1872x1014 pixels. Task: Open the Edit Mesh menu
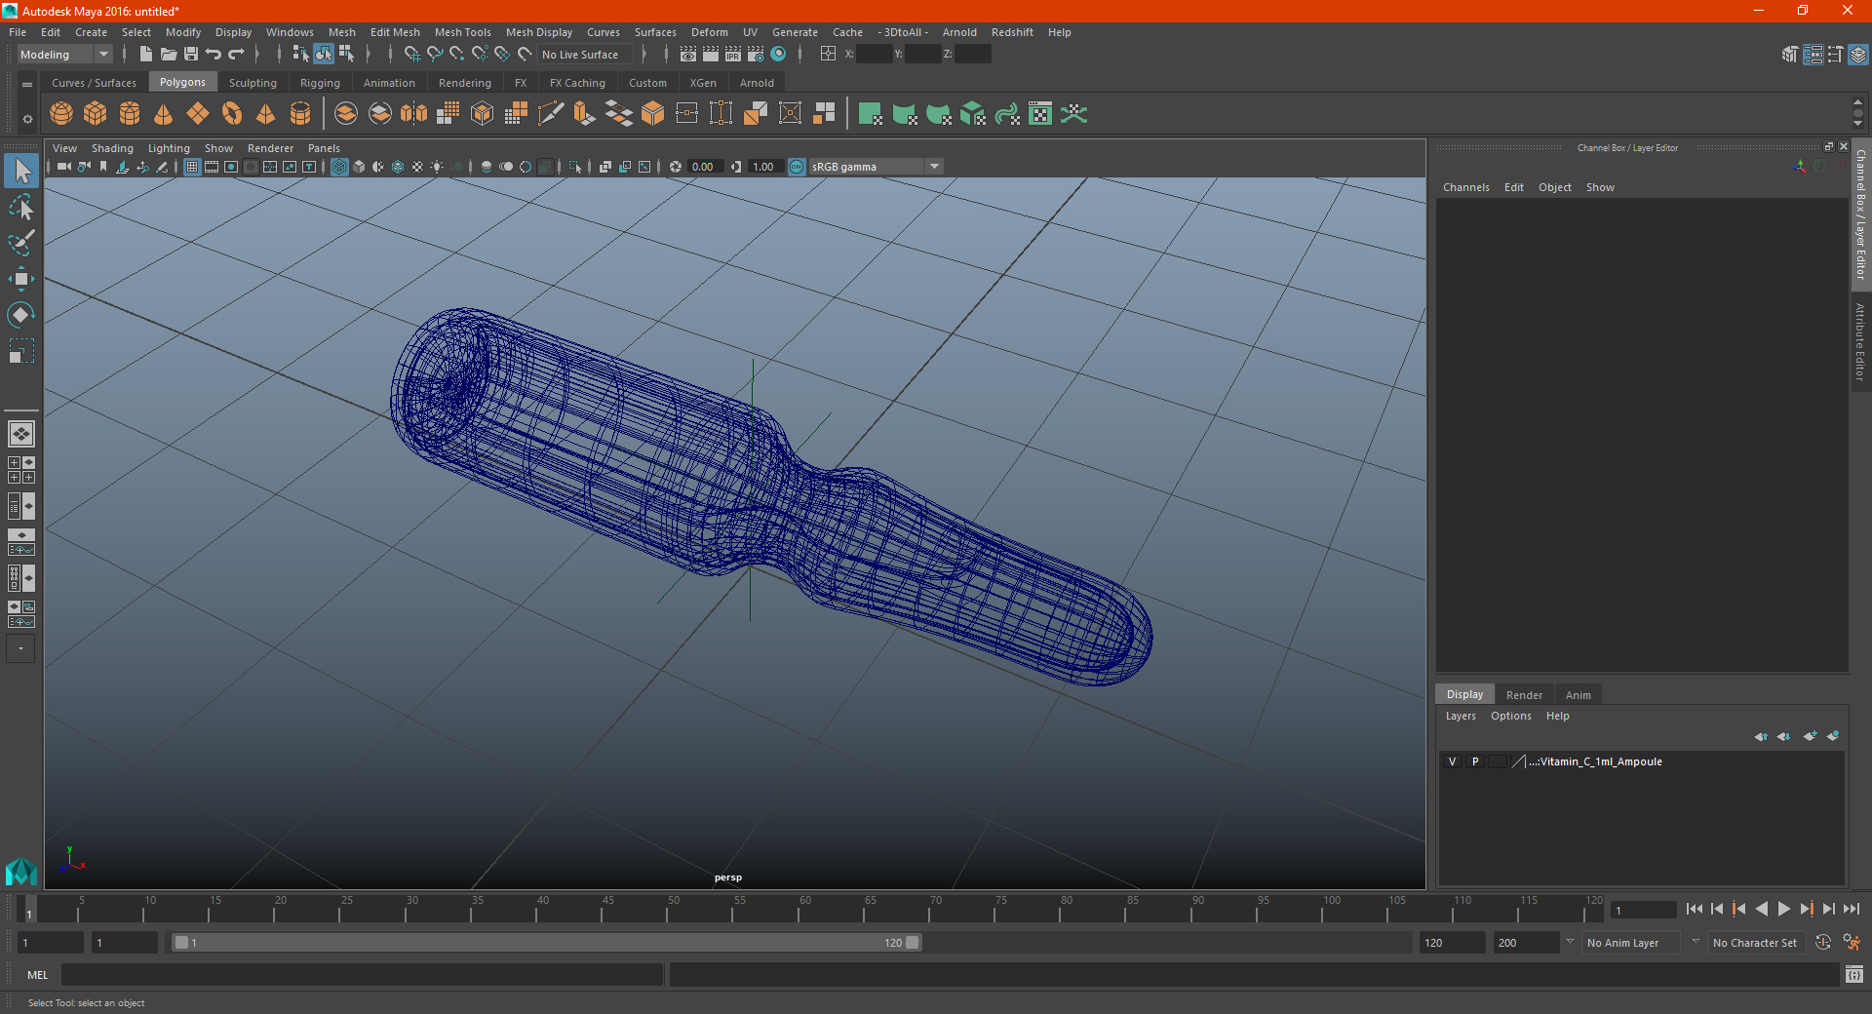(395, 32)
